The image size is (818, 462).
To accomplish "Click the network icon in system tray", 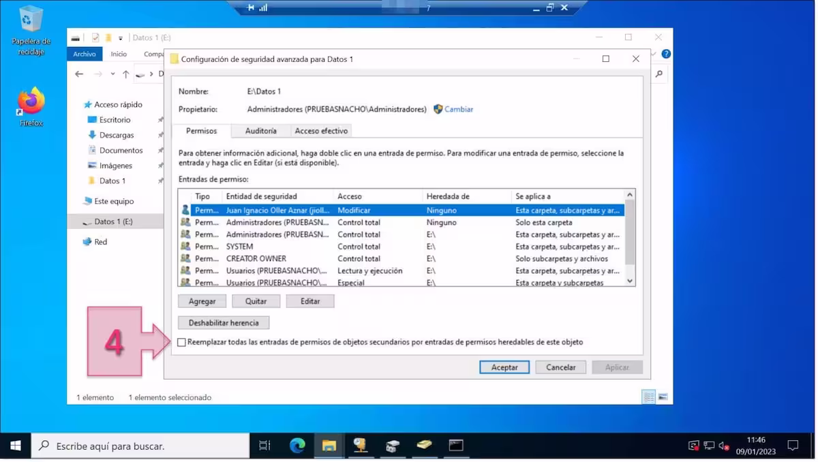I will tap(709, 446).
